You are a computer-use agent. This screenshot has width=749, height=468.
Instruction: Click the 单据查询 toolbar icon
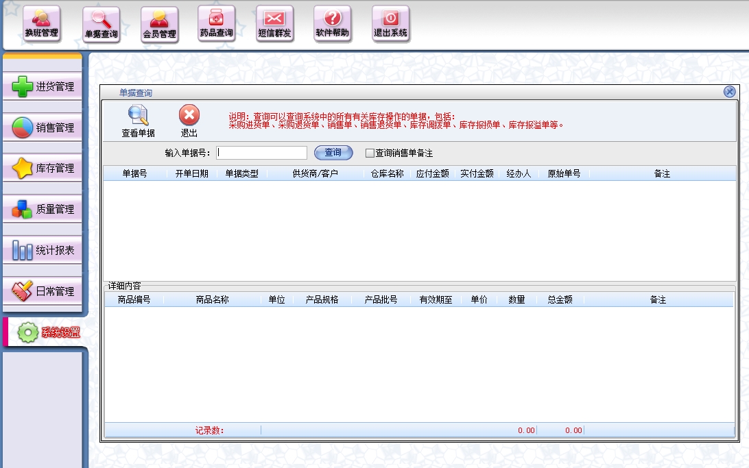[101, 25]
